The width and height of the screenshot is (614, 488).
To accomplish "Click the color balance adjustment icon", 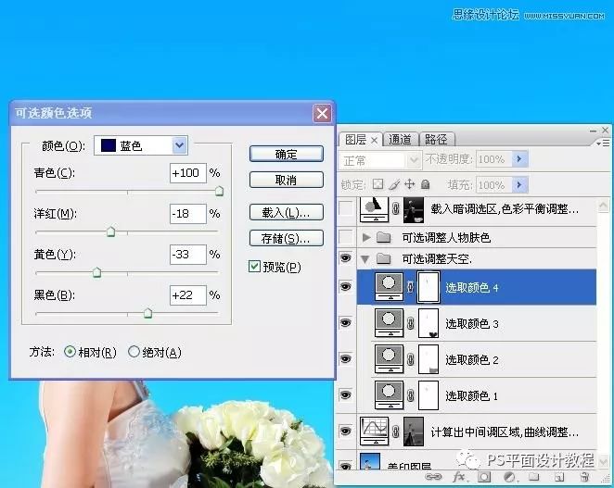I will coord(375,210).
